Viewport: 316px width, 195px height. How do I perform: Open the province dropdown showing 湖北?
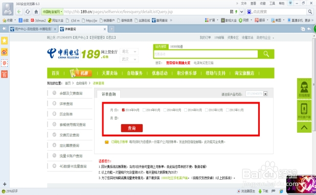pyautogui.click(x=129, y=52)
